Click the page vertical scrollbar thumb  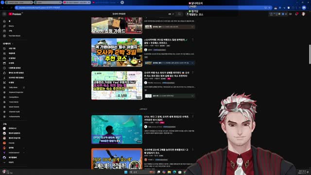(x=310, y=54)
